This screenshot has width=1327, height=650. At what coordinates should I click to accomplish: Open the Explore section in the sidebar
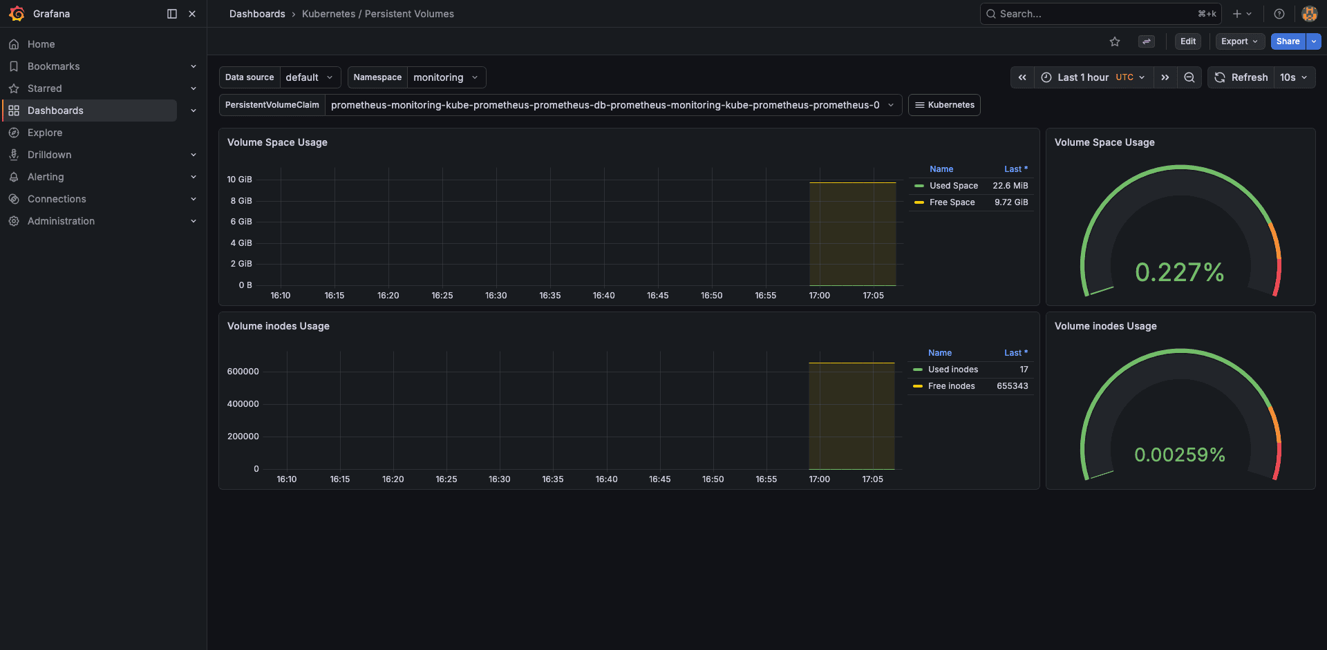click(45, 132)
